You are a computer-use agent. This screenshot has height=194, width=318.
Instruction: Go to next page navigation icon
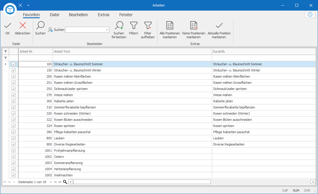tap(55, 182)
